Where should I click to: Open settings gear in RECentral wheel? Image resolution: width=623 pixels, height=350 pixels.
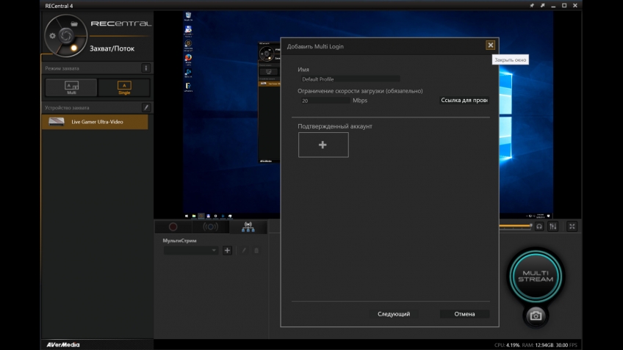[x=52, y=36]
